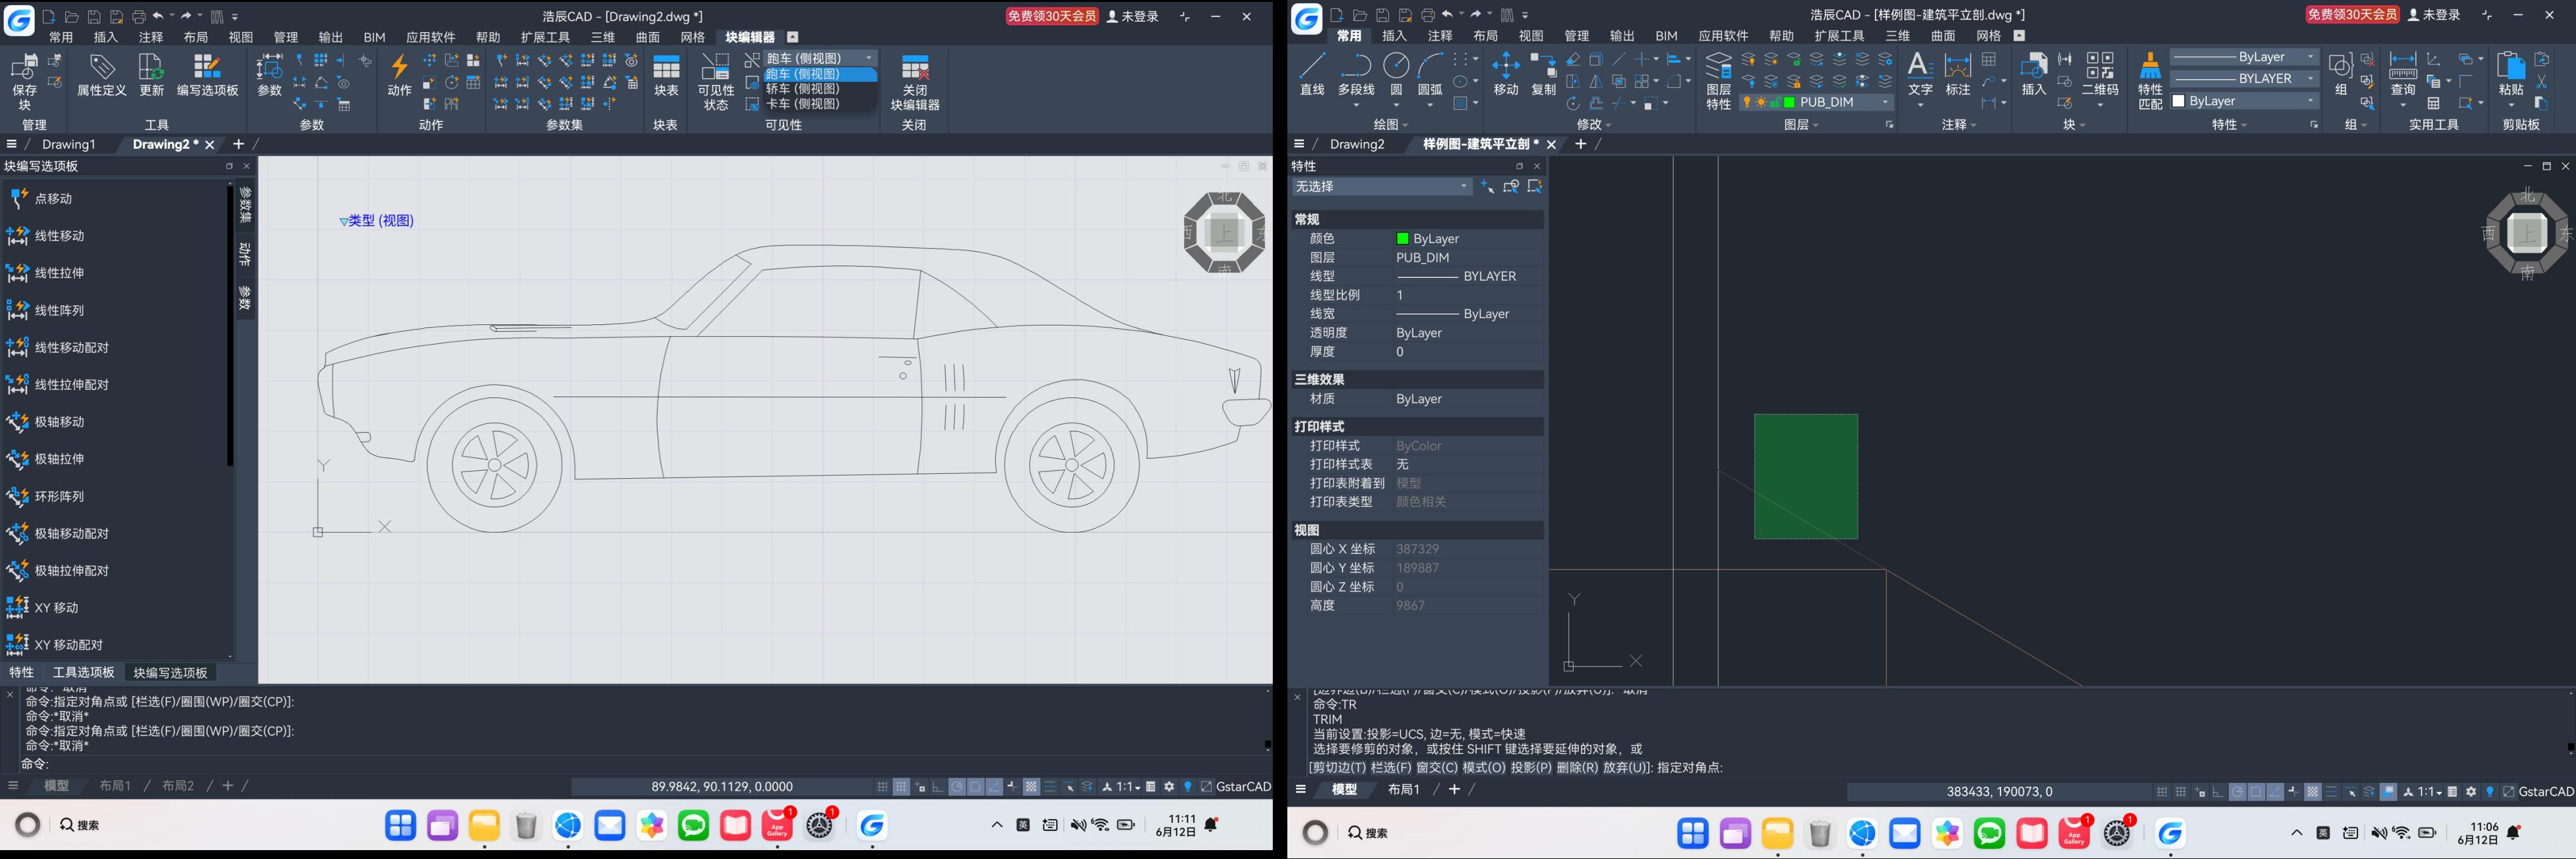Open the 扩展工具 tab in right window
The height and width of the screenshot is (859, 2576).
[x=1839, y=36]
